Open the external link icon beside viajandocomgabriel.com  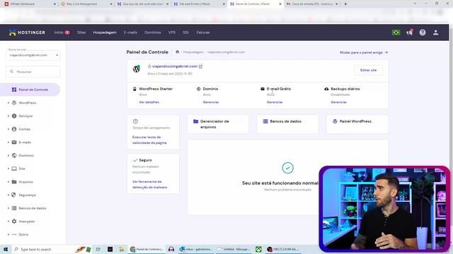[x=201, y=66]
